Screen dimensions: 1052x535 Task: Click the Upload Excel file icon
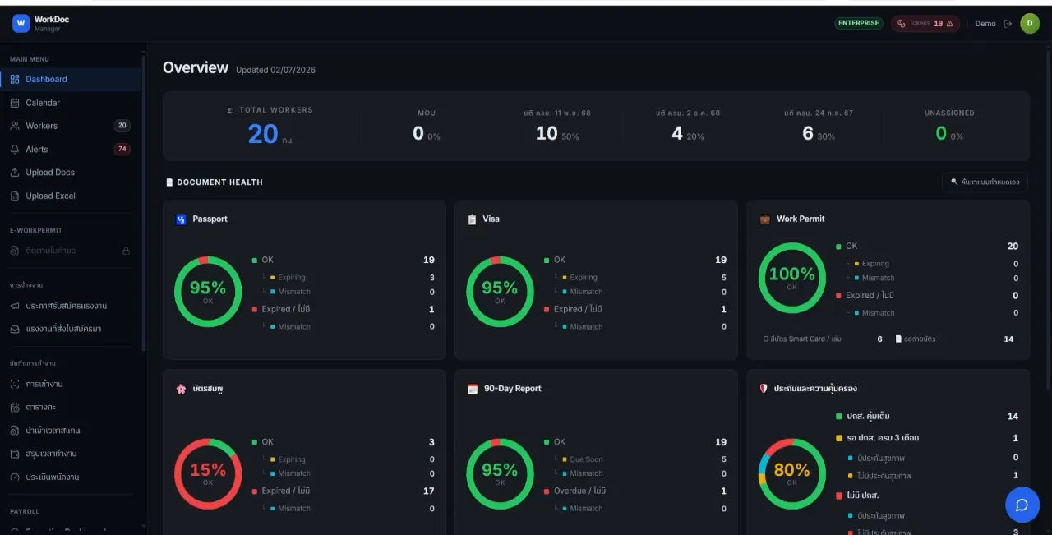(x=15, y=196)
